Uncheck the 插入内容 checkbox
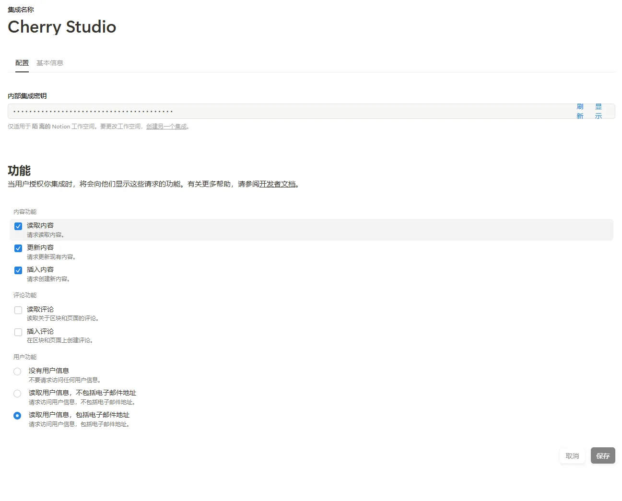 pyautogui.click(x=18, y=270)
